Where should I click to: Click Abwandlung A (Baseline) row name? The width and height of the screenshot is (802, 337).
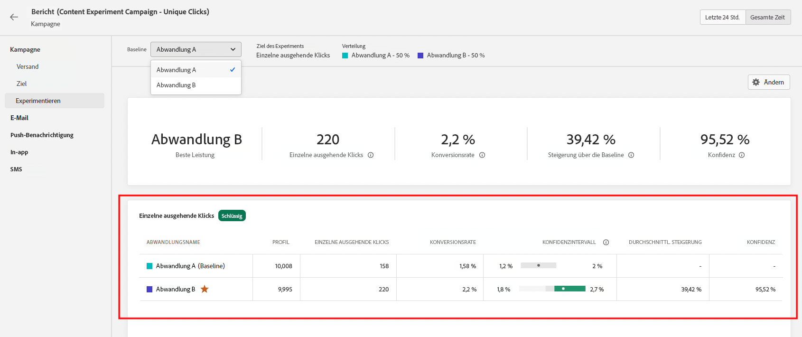pyautogui.click(x=190, y=266)
